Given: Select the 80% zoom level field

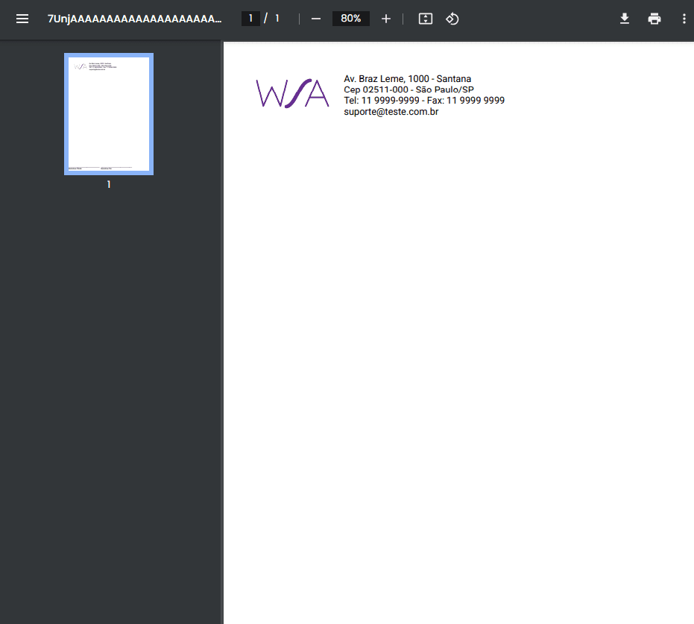Looking at the screenshot, I should click(351, 19).
